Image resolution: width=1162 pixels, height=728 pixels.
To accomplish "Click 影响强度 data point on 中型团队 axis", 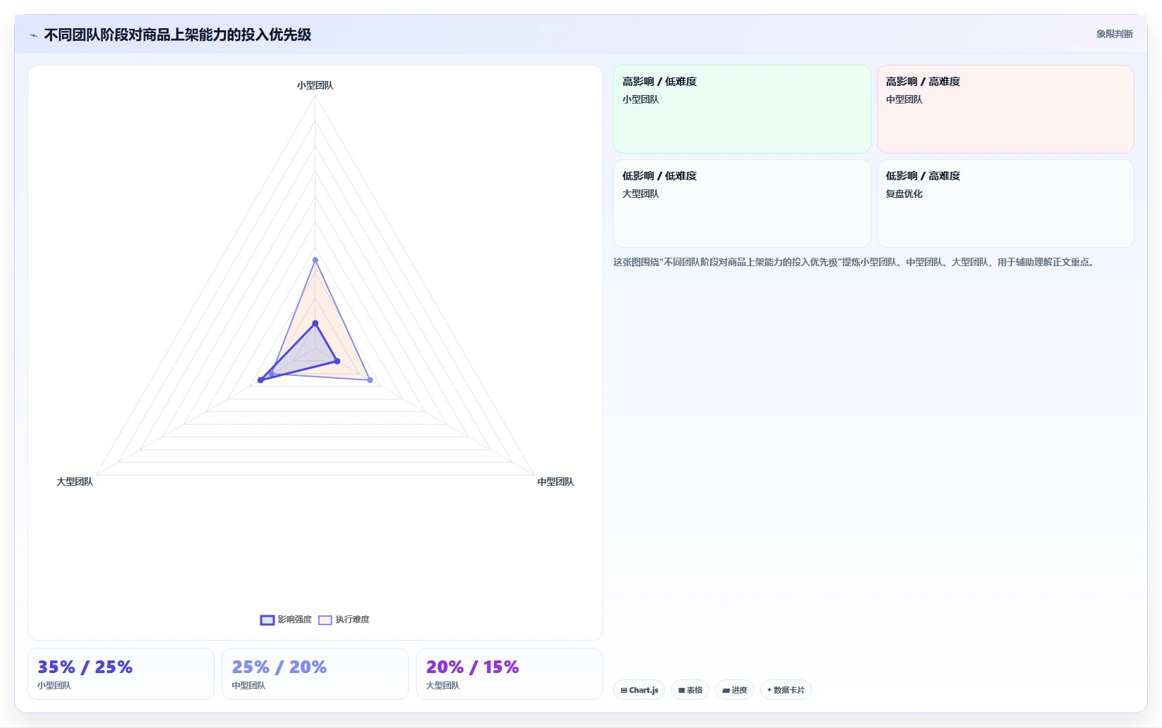I will [x=337, y=361].
